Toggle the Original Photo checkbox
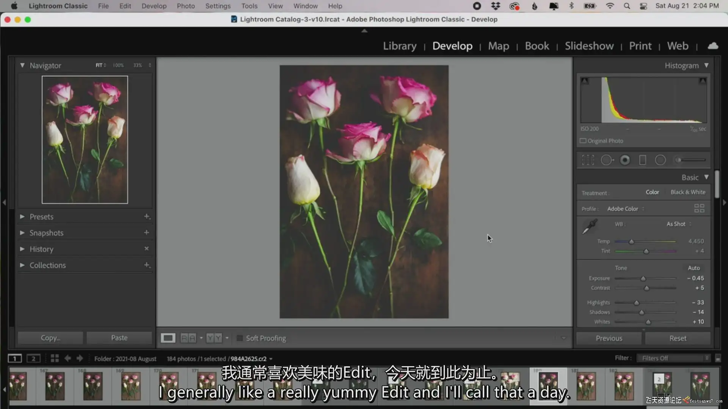 (x=583, y=141)
